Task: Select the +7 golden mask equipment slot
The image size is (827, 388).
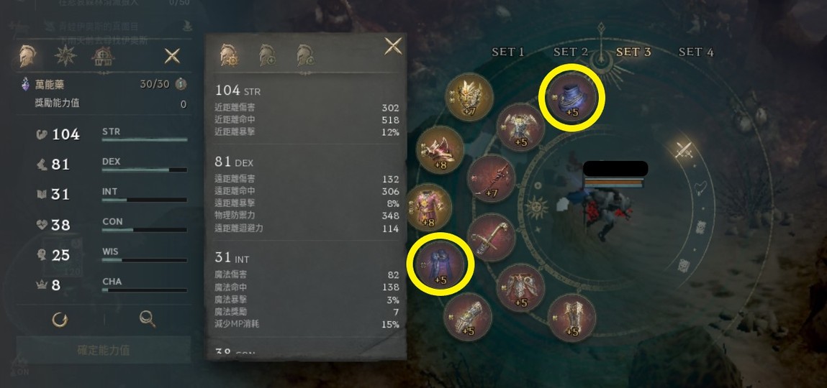Action: tap(469, 98)
